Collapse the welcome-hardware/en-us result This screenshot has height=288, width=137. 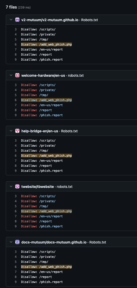[x=11, y=75]
